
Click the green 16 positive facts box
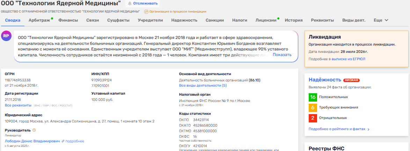(x=313, y=97)
